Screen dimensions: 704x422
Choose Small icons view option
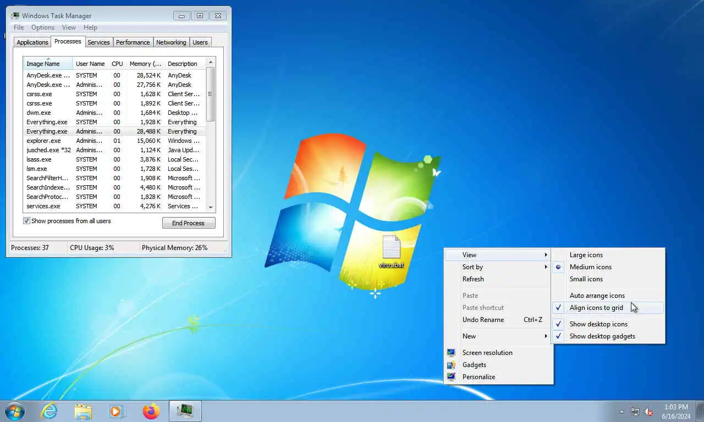pos(608,279)
